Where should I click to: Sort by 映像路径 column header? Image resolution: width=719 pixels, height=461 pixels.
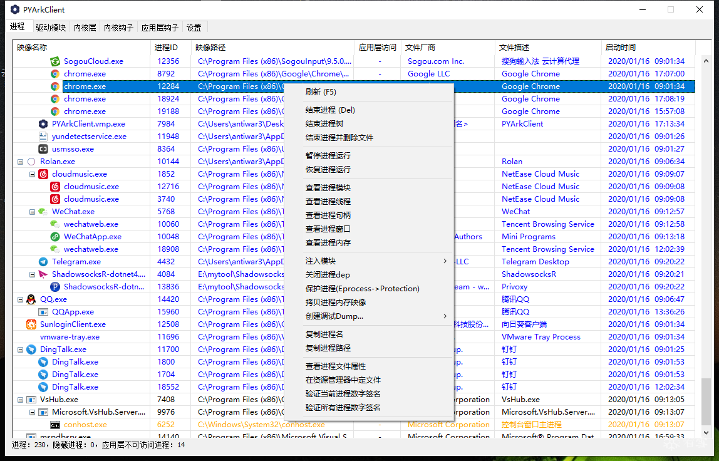click(272, 47)
